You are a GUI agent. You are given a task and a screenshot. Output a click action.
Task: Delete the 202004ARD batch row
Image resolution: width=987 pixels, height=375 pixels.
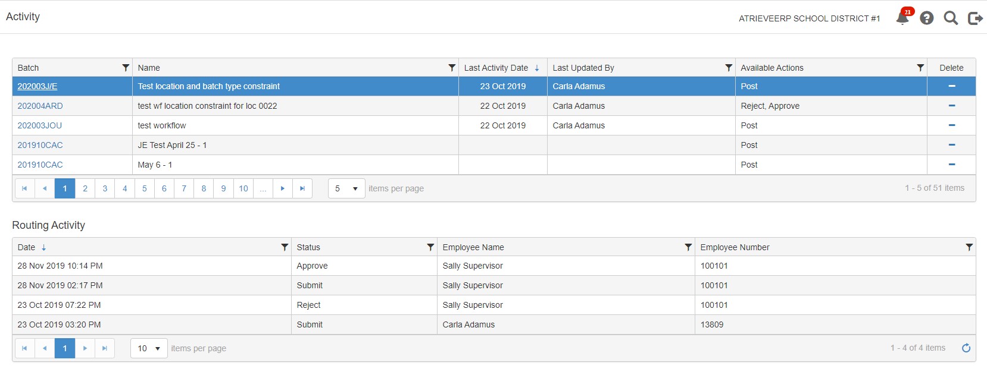(951, 106)
